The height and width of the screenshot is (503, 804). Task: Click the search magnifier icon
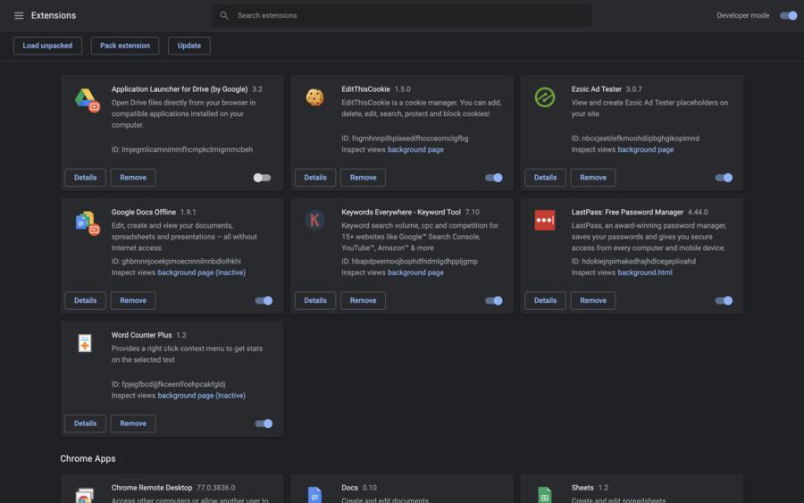click(x=224, y=15)
